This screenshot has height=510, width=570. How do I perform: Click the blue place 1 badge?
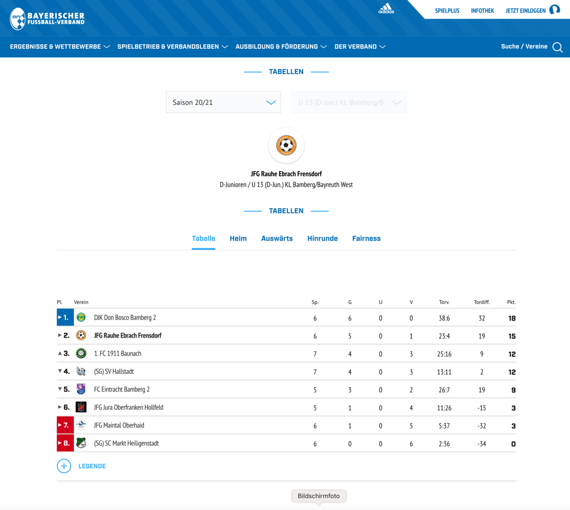pyautogui.click(x=65, y=317)
